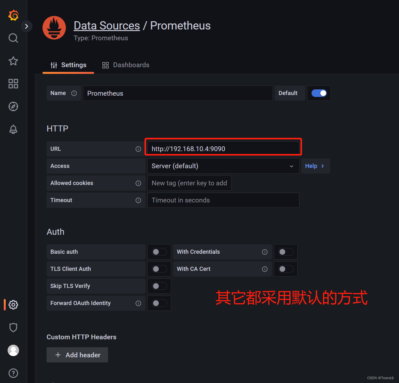Toggle the Default data source switch

coord(319,93)
